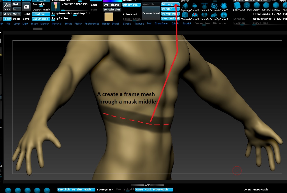Toggle the Relative depth mask option

click(41, 14)
